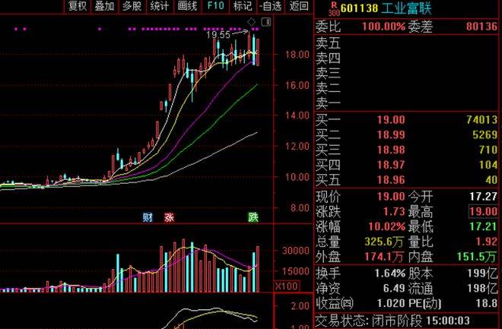The width and height of the screenshot is (502, 329).
Task: Open the F10 company info page
Action: 215,7
